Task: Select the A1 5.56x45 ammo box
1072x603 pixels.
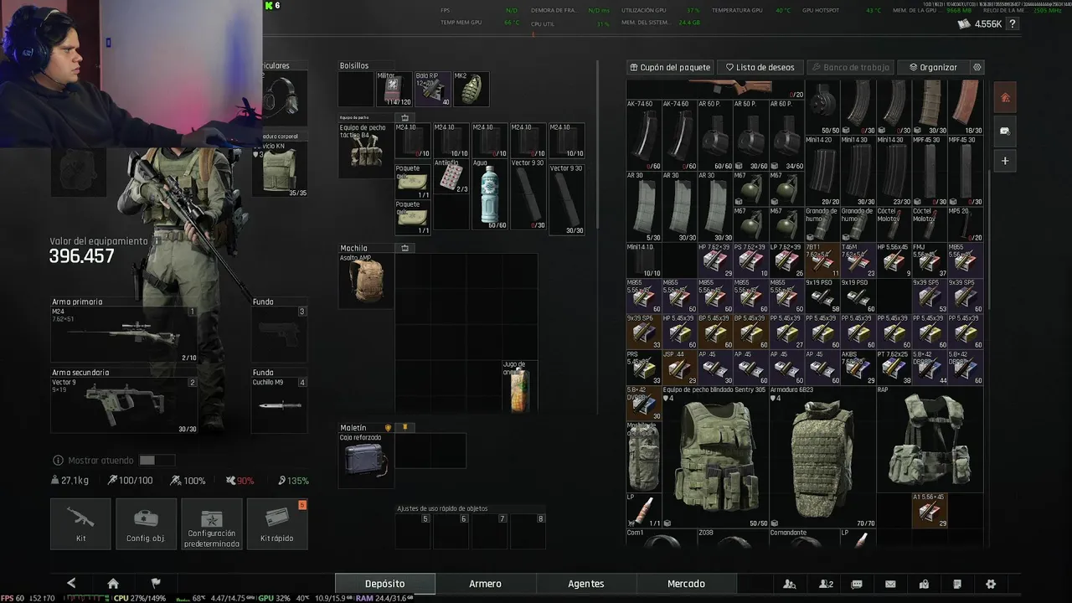Action: pos(930,510)
